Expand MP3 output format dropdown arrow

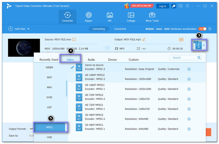(203, 45)
